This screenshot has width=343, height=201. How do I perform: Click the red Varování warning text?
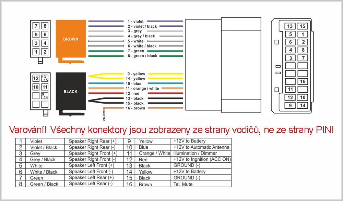tap(171, 130)
